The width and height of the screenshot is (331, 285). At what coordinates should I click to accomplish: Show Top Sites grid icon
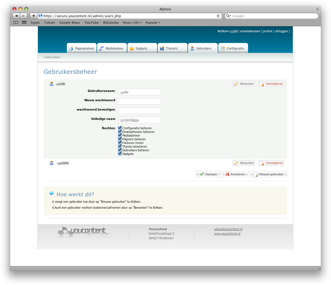pyautogui.click(x=24, y=23)
